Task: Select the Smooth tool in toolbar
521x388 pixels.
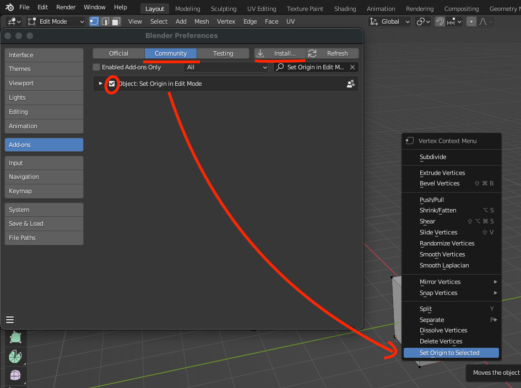Action: point(15,375)
